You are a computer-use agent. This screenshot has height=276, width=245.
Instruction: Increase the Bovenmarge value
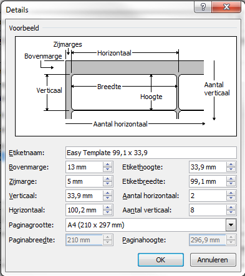(108, 164)
